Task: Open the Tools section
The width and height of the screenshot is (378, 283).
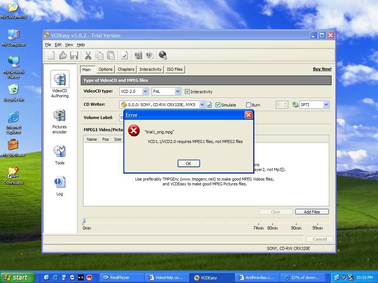Action: tap(59, 155)
